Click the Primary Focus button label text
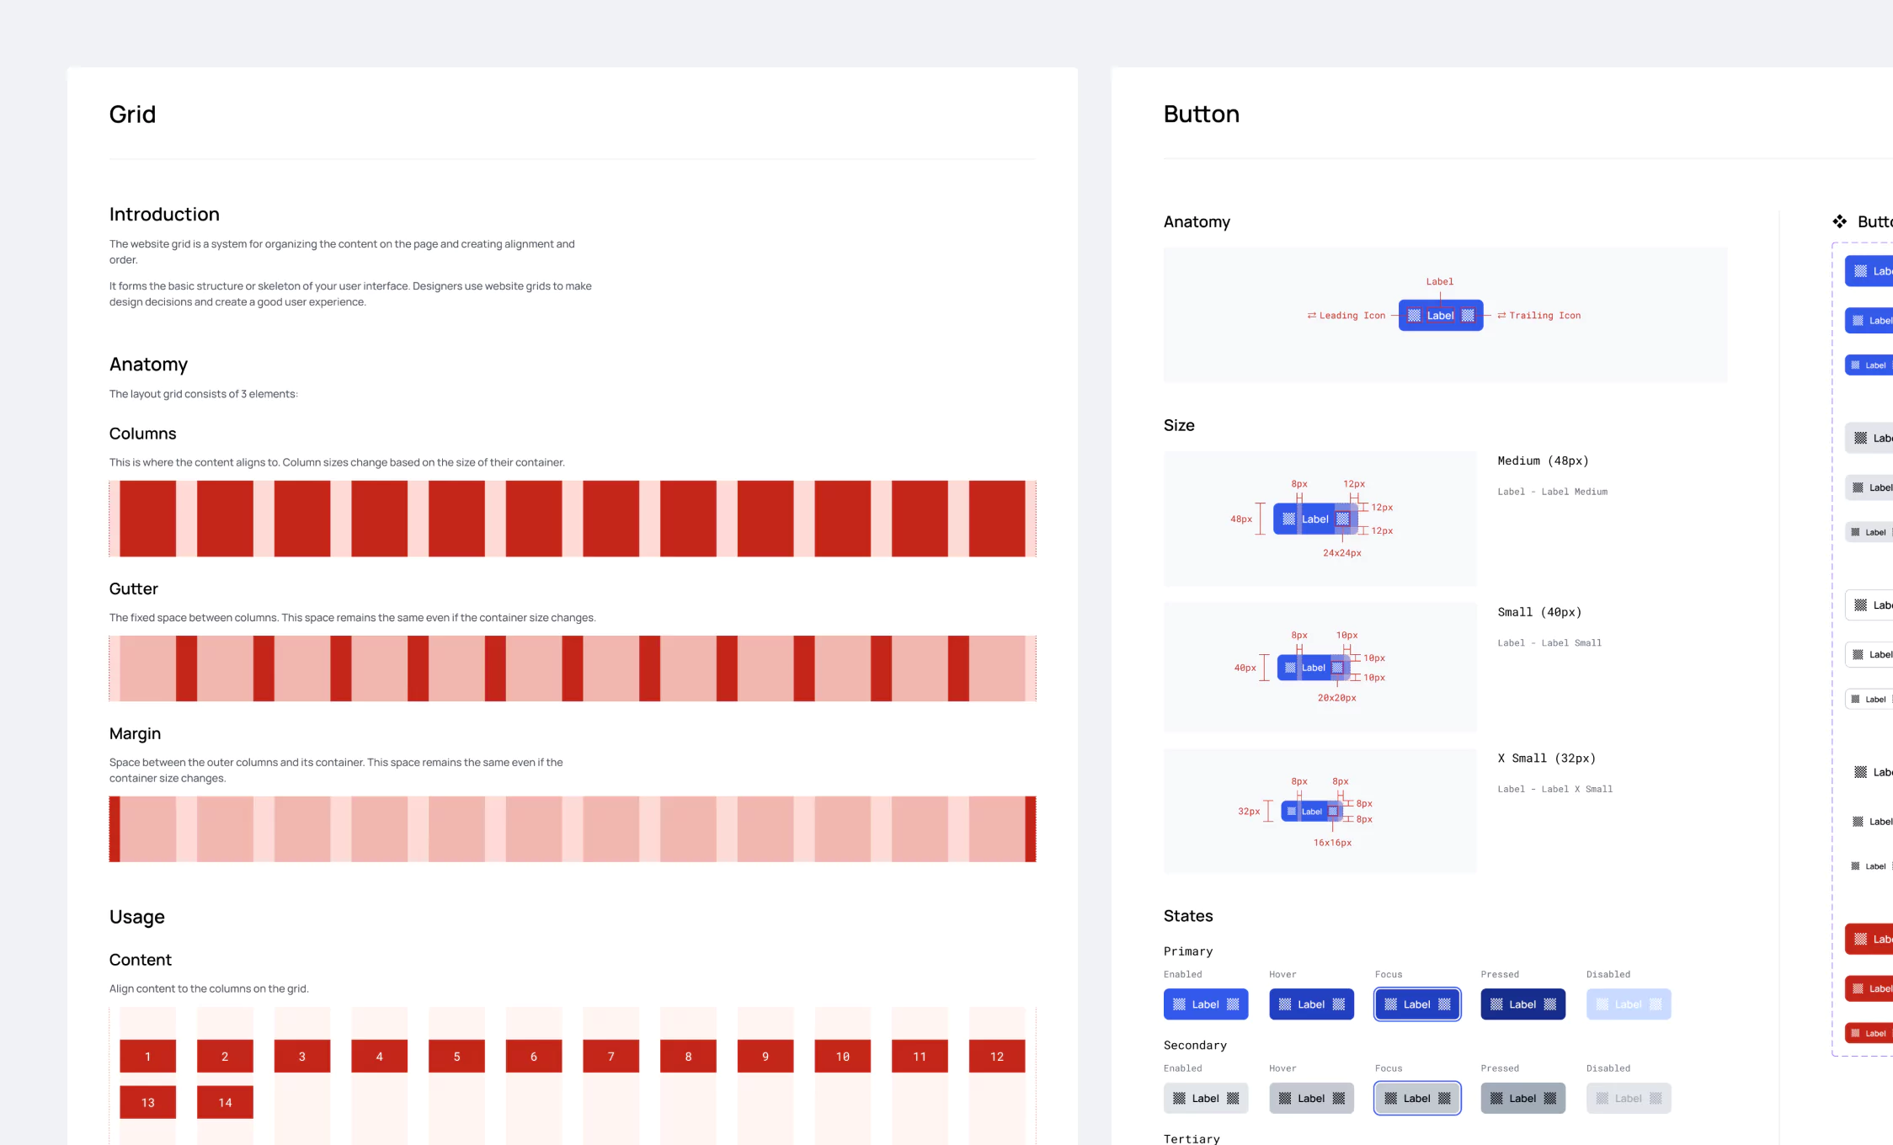 coord(1417,1004)
